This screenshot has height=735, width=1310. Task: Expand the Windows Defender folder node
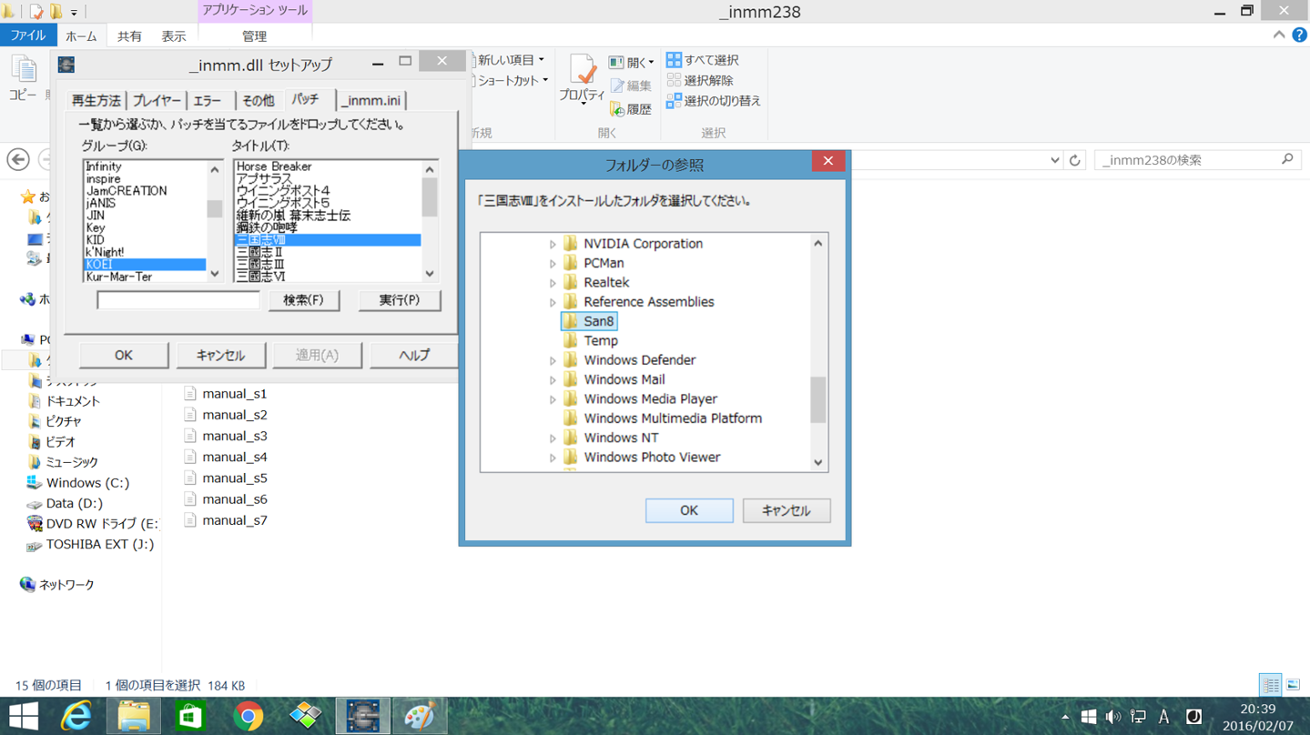pos(553,361)
